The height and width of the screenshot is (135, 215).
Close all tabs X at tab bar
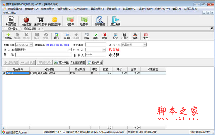(x=212, y=28)
